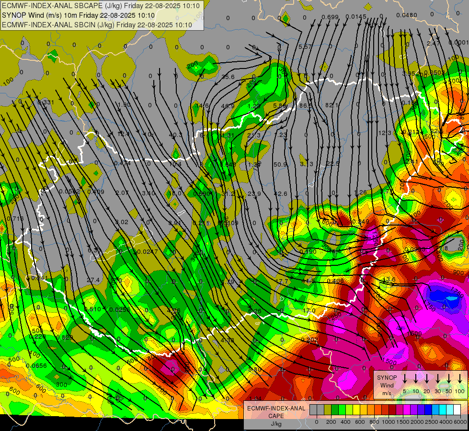The image size is (469, 431).
Task: Click the map value 0.202
Action: 309,340
